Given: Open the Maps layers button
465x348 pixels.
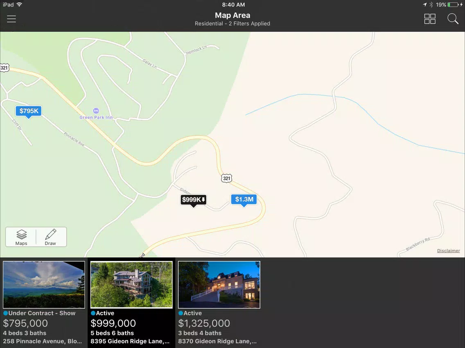Looking at the screenshot, I should (x=21, y=237).
